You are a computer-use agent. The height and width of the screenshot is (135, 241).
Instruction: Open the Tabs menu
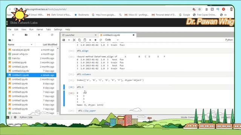pyautogui.click(x=49, y=29)
